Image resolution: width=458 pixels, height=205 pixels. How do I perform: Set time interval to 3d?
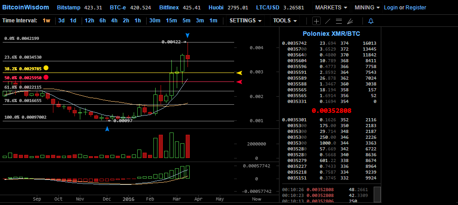point(61,21)
